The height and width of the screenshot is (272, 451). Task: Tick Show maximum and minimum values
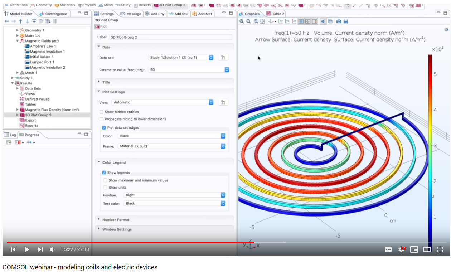pos(105,180)
